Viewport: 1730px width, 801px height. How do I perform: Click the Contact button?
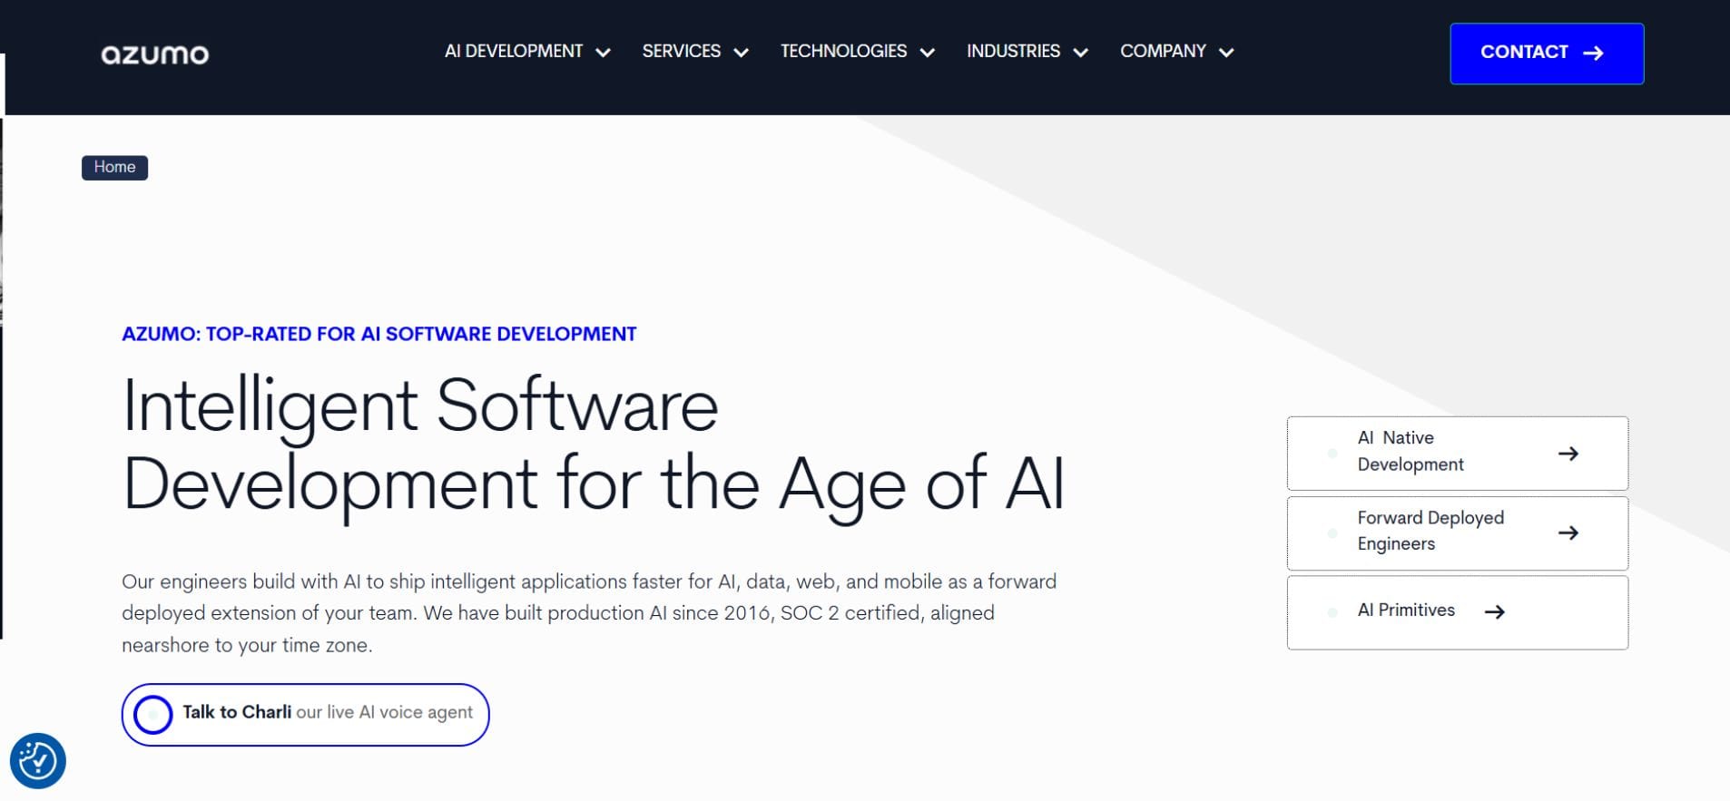(x=1547, y=54)
